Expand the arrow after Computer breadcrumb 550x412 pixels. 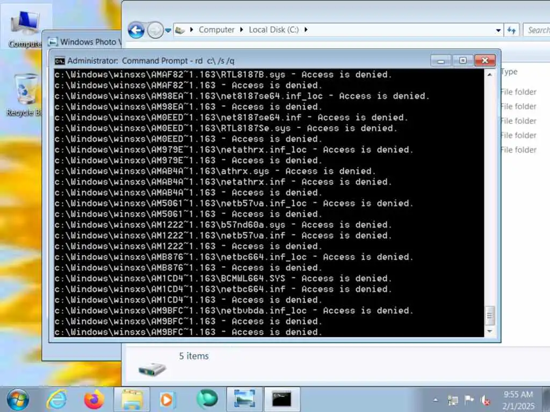point(241,30)
